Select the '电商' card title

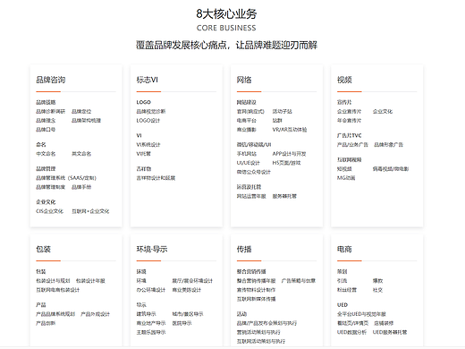344,249
